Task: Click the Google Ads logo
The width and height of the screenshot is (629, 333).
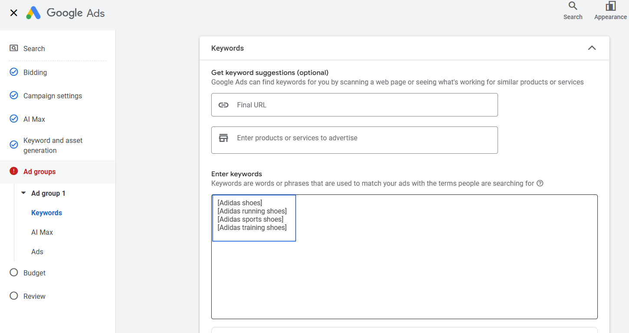Action: pyautogui.click(x=66, y=13)
